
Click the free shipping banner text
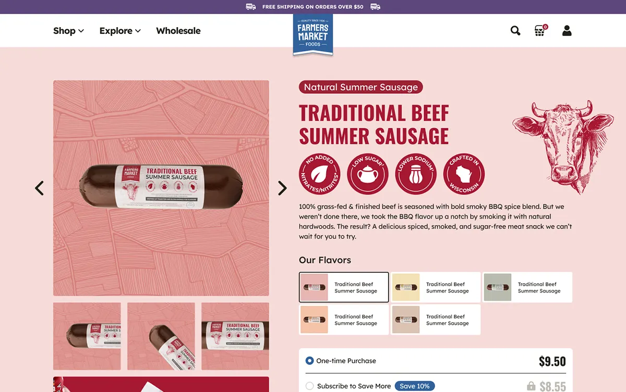point(313,7)
